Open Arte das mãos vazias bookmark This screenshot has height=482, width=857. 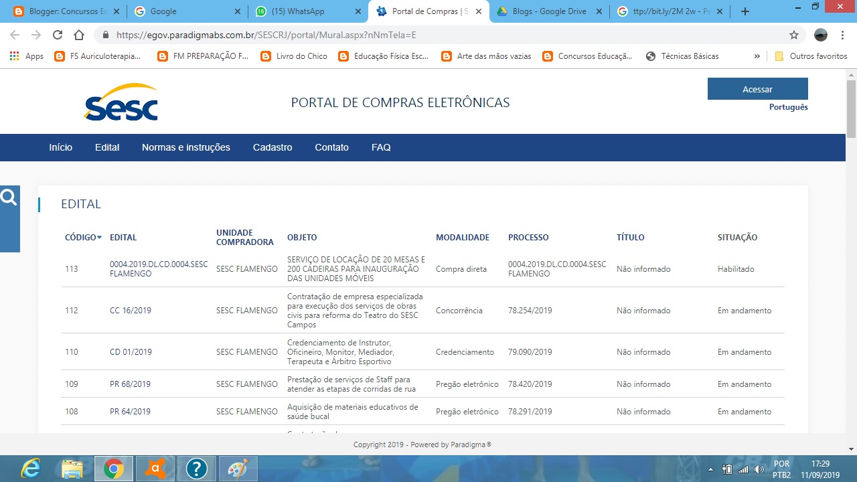487,56
